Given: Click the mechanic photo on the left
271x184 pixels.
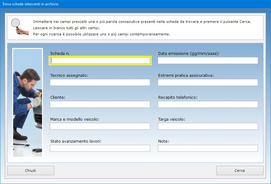Looking at the screenshot, I should pyautogui.click(x=28, y=102).
